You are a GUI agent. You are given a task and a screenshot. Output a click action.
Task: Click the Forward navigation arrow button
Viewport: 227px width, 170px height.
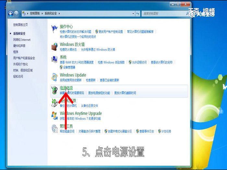pyautogui.click(x=16, y=14)
